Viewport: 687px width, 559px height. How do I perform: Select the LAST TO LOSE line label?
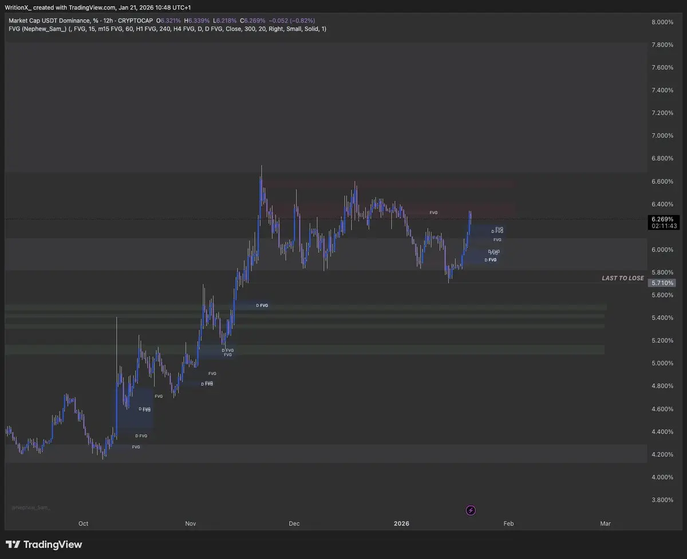click(x=623, y=278)
